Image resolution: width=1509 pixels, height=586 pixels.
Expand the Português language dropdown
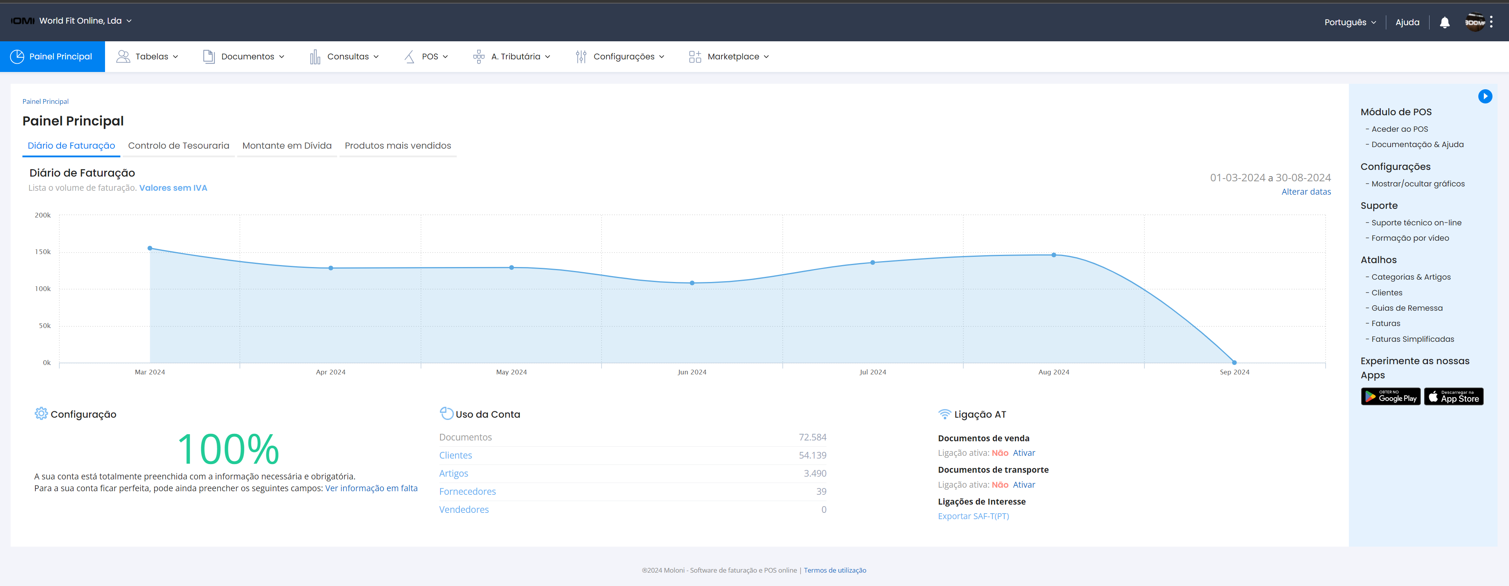tap(1350, 22)
